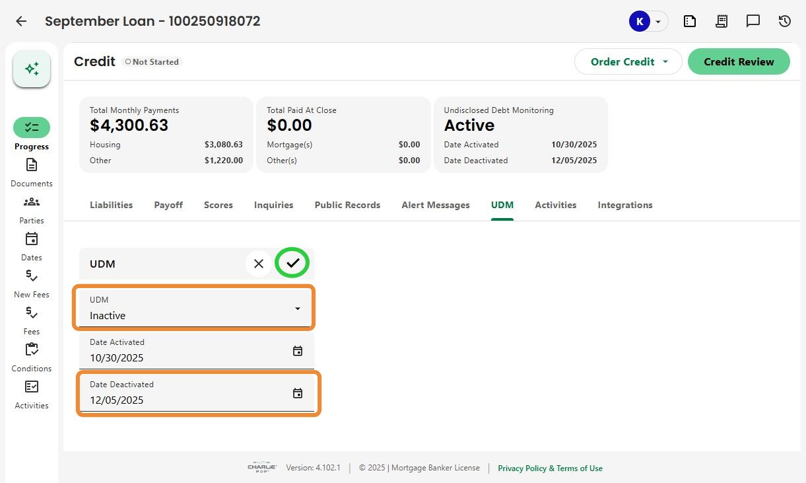Open the AI sparkle assistant button
The image size is (806, 483).
coord(32,69)
